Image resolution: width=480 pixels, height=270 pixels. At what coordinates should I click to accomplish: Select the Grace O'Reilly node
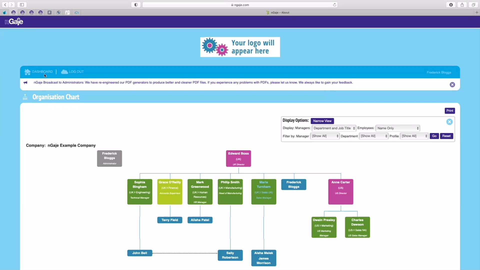170,192
